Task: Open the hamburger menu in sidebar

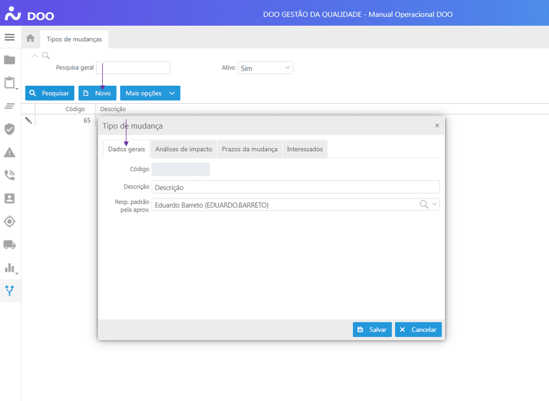Action: click(x=10, y=38)
